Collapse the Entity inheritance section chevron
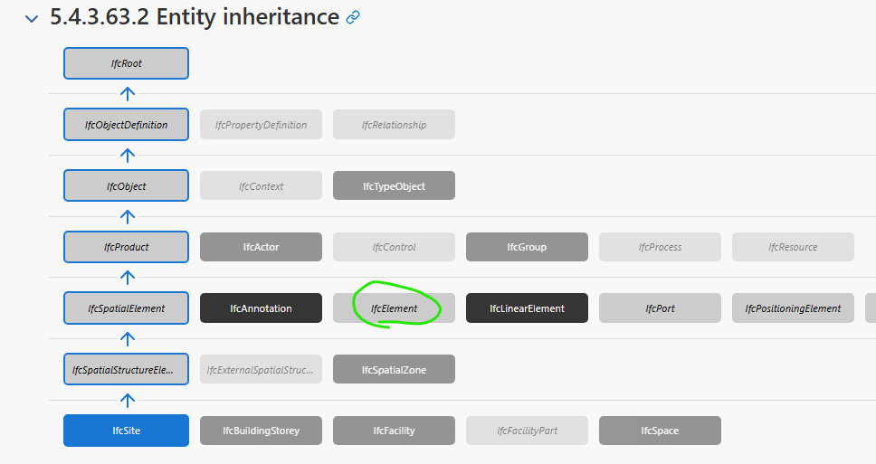 32,19
